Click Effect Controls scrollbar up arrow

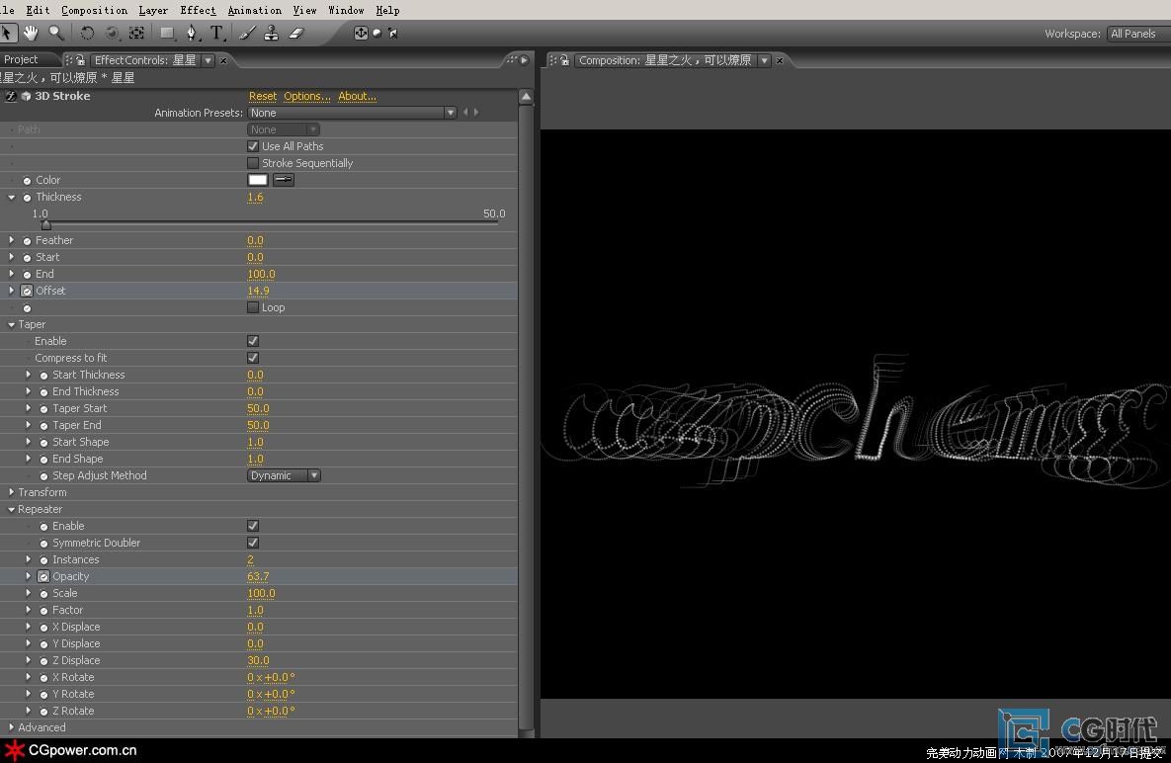tap(527, 96)
